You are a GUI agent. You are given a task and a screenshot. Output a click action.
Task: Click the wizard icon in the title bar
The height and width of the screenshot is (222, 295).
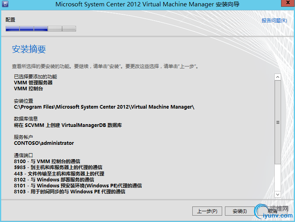(5, 4)
